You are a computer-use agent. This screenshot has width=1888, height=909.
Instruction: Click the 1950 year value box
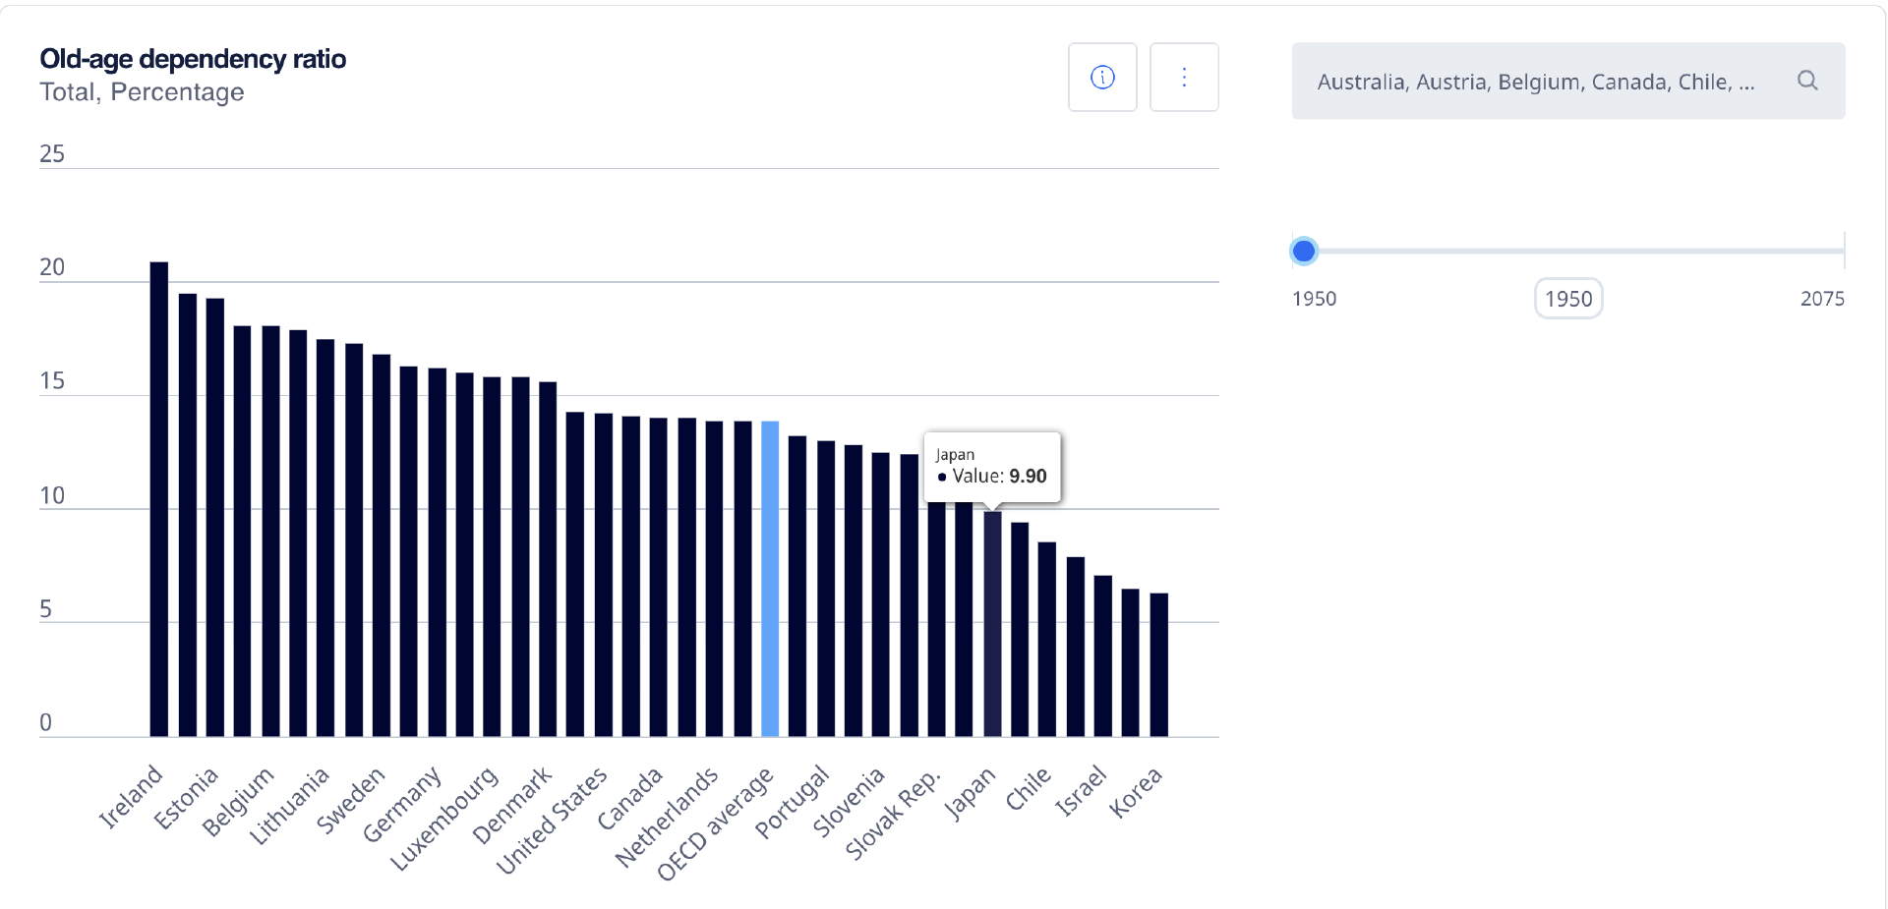point(1568,299)
